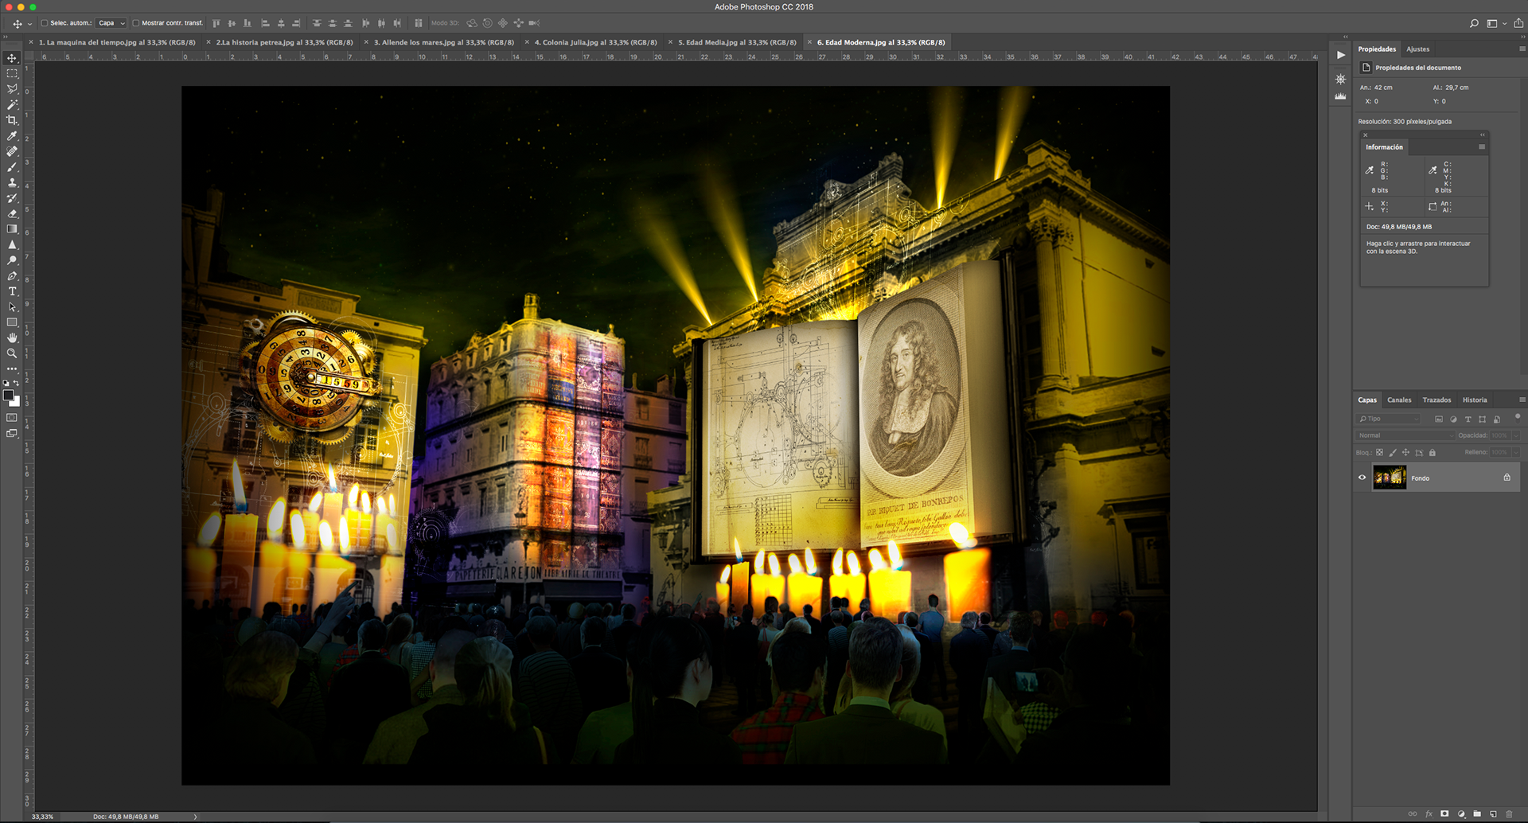This screenshot has width=1528, height=823.
Task: Select the Rectangular Marquee tool
Action: click(12, 73)
